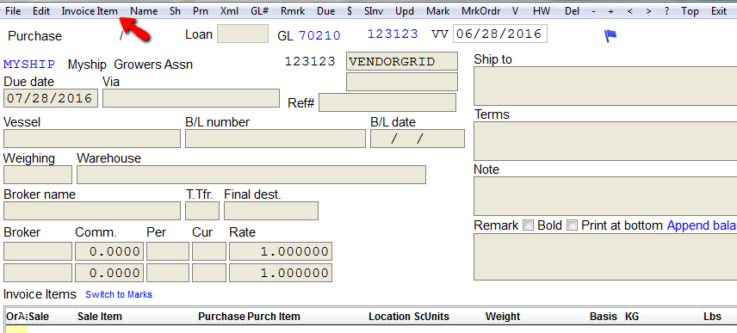The height and width of the screenshot is (333, 737).
Task: Edit the first Rate 1.000000 field
Action: point(281,251)
